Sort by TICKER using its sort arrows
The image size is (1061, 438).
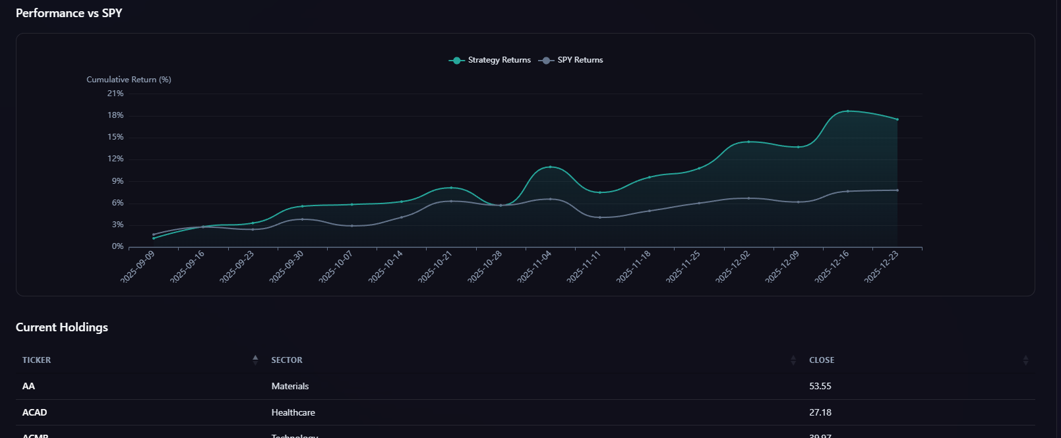[255, 360]
